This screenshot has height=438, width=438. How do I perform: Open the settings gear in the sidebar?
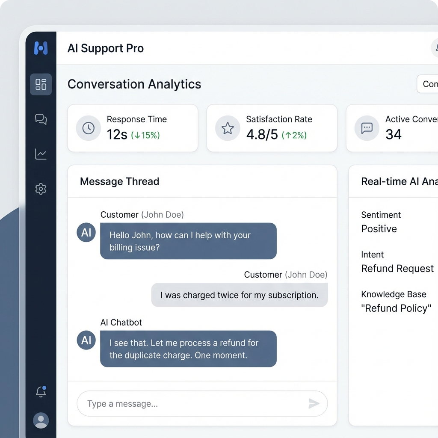(41, 189)
